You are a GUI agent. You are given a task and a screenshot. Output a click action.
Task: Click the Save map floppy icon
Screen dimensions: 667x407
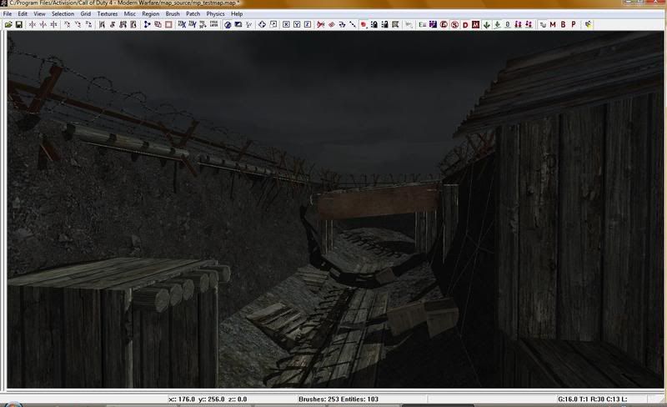(18, 25)
